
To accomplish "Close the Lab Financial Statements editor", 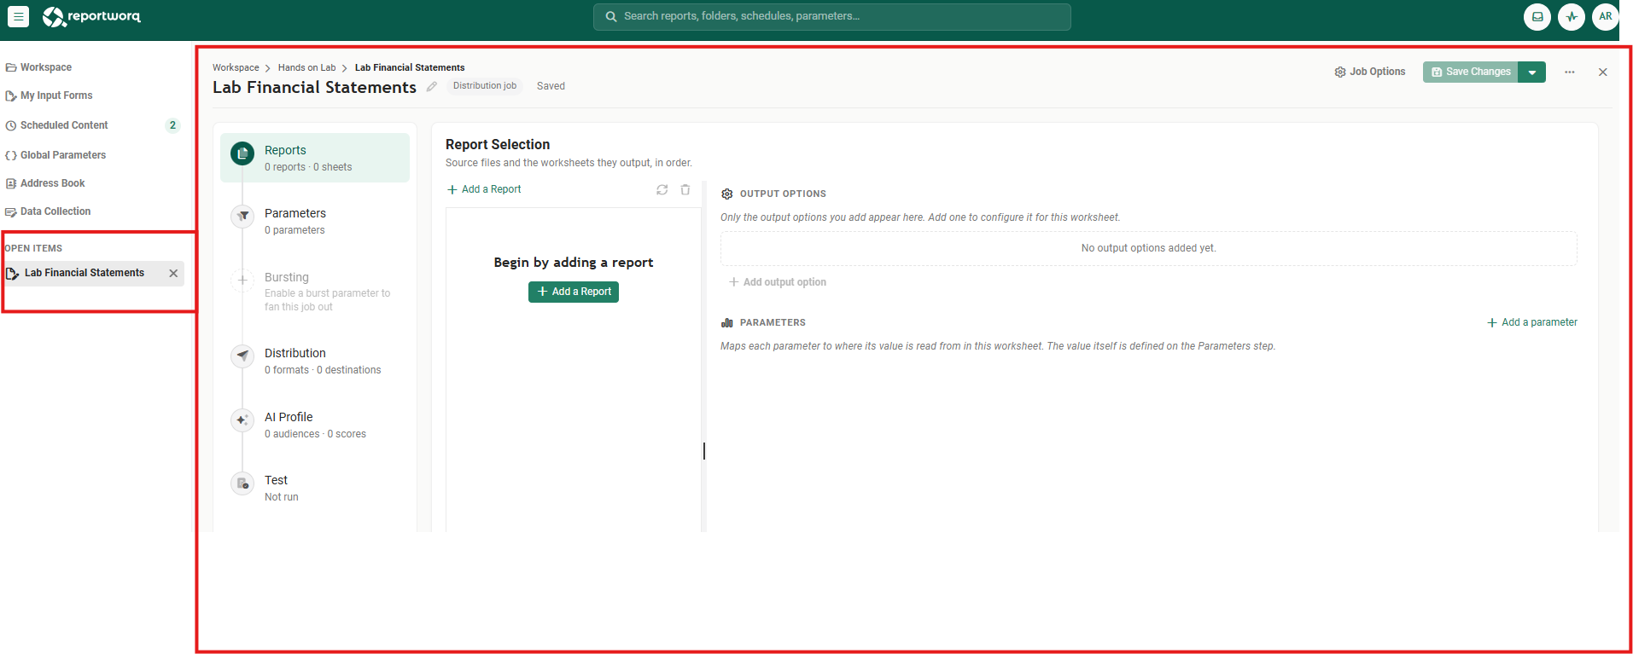I will point(1602,72).
